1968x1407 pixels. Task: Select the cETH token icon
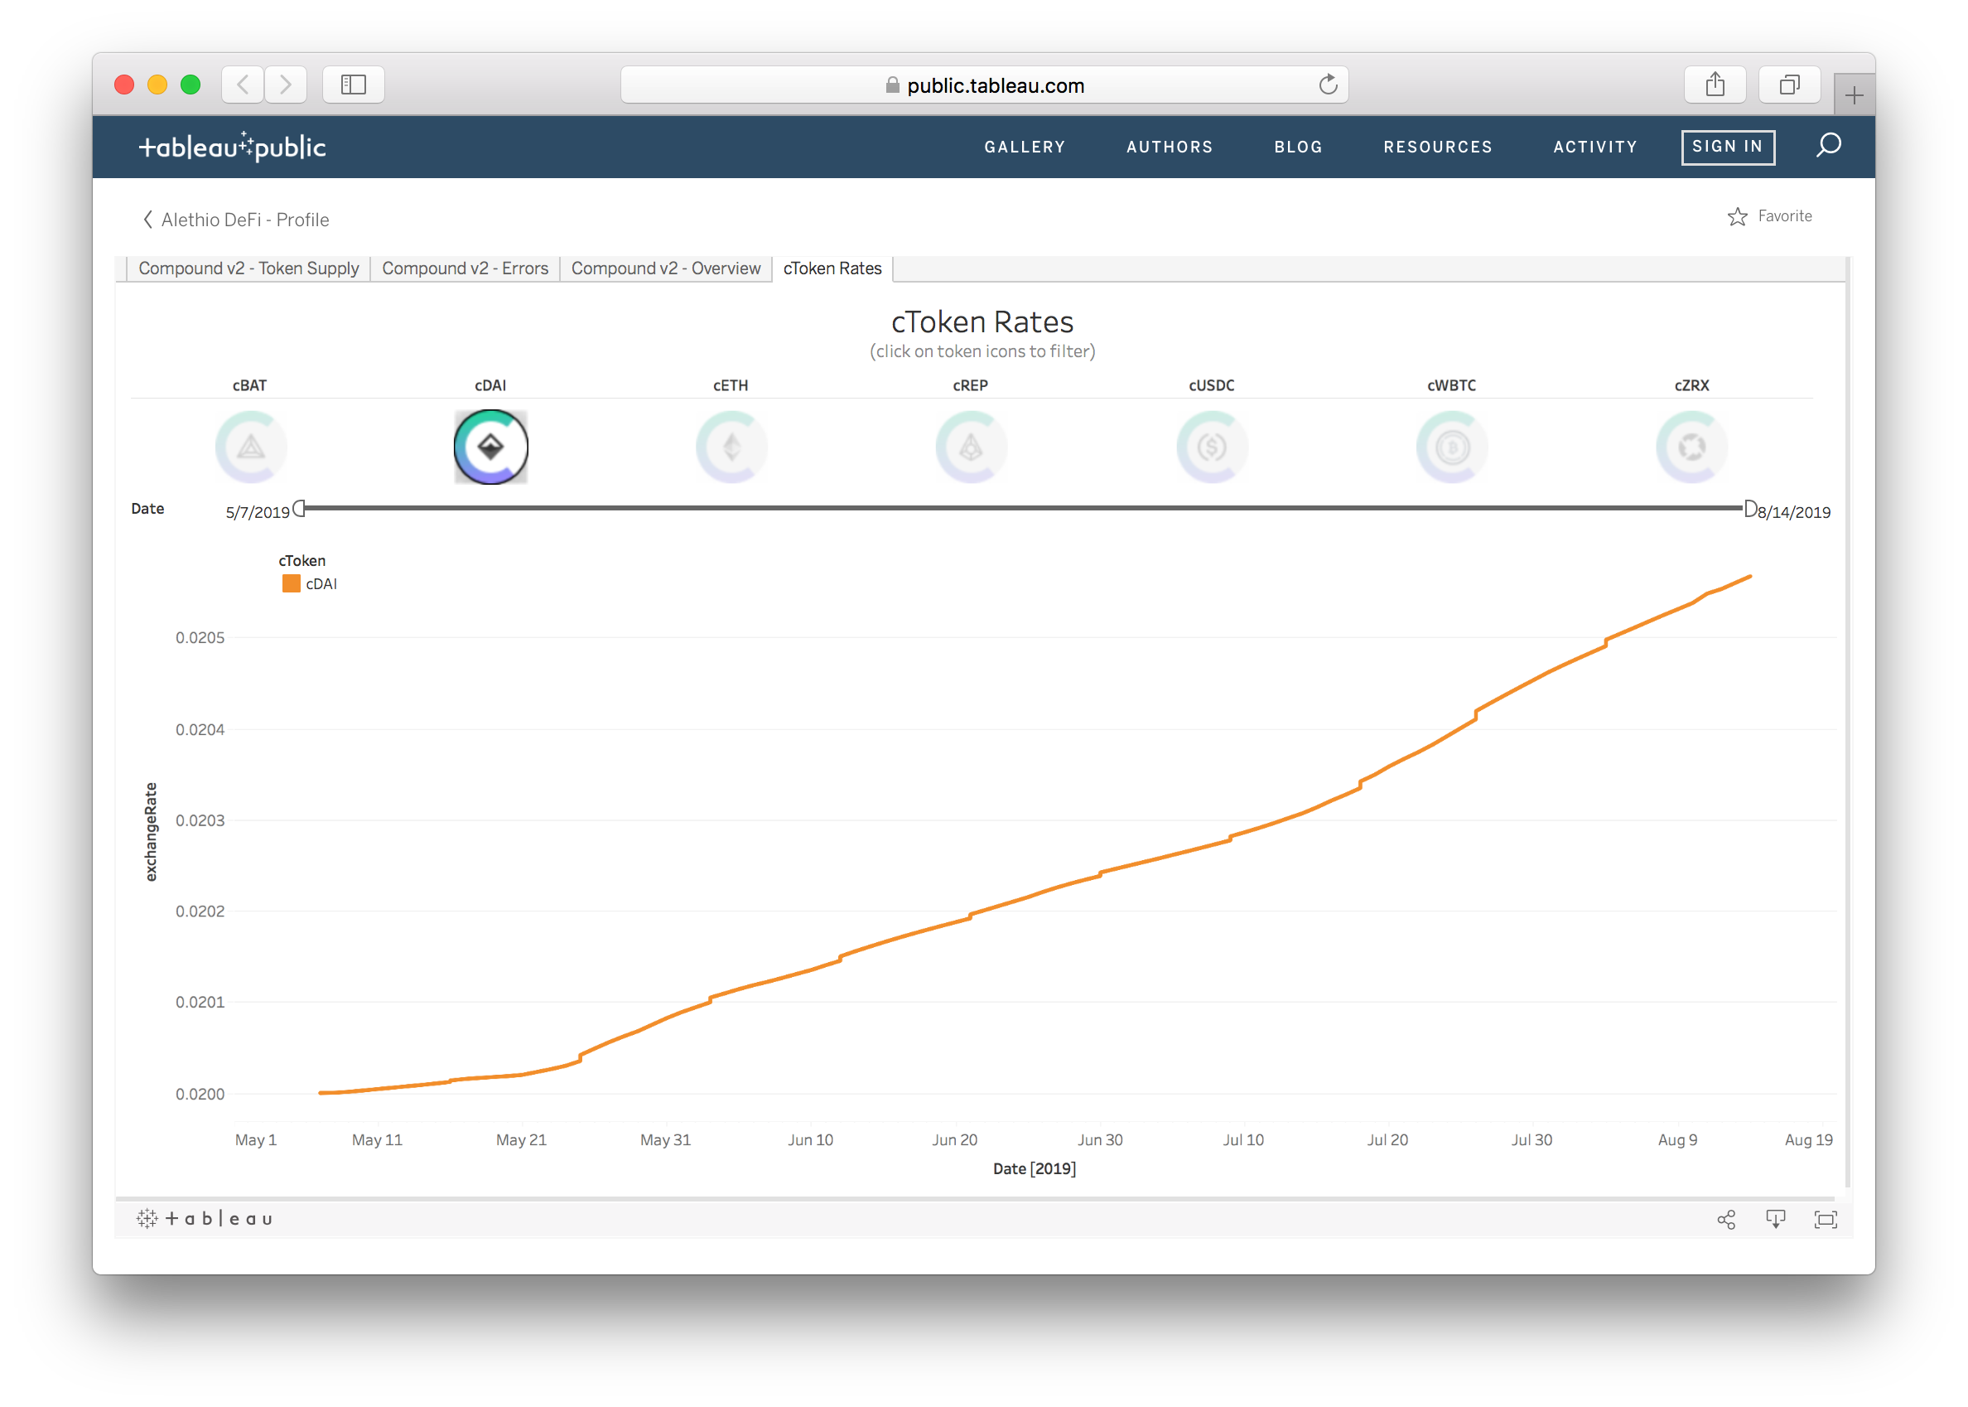pyautogui.click(x=731, y=447)
